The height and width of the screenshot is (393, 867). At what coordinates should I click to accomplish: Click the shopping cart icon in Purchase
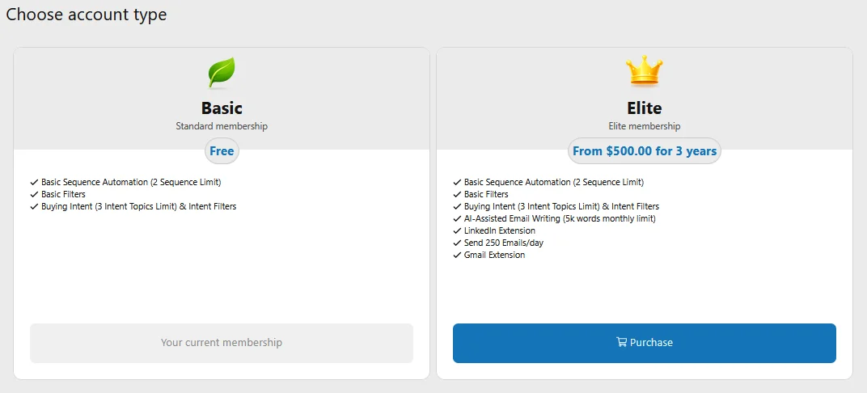[621, 342]
